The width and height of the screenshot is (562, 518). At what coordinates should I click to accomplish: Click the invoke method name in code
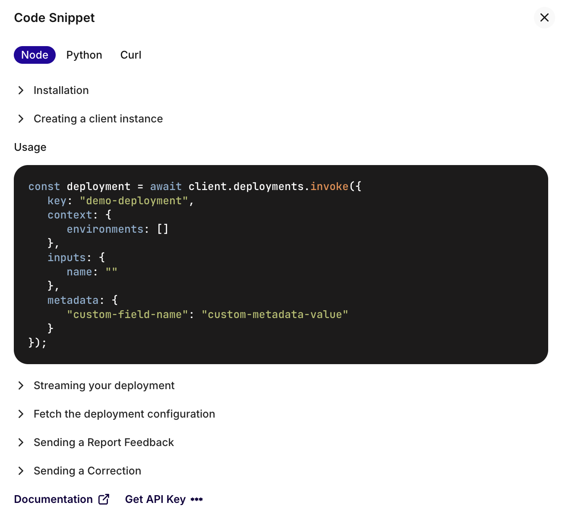click(x=329, y=187)
